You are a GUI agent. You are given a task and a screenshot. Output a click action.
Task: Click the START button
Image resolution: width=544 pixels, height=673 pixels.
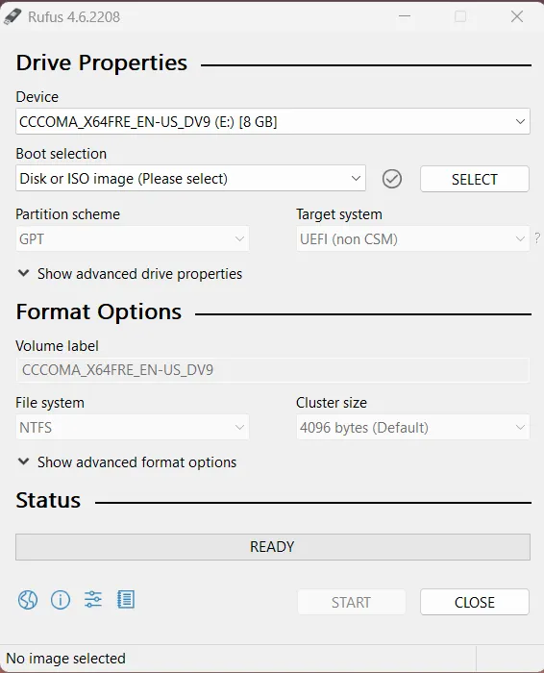pyautogui.click(x=352, y=602)
